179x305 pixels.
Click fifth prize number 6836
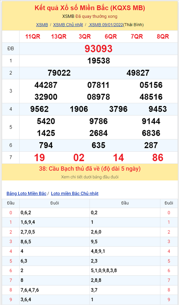(x=151, y=133)
